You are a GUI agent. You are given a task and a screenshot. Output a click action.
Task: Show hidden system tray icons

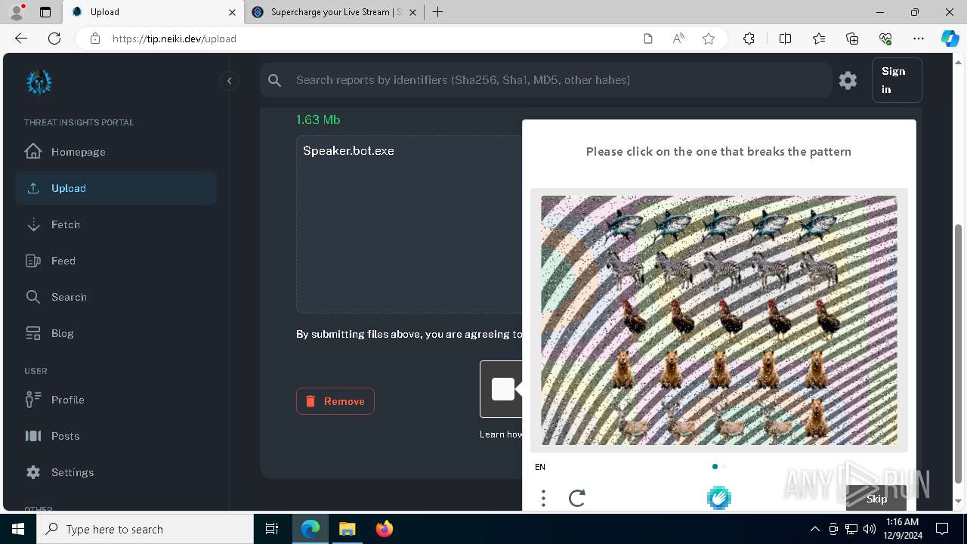(814, 529)
